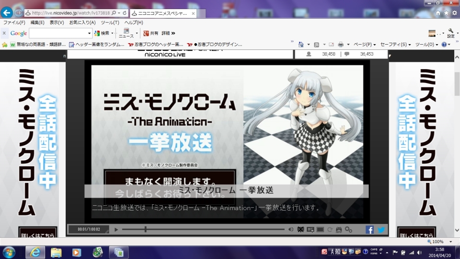Screen dimensions: 460x259
Task: Expand the ニュース dropdown arrow
Action: (137, 33)
